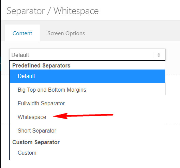180x168 pixels.
Task: Click the word Whitespace in dialog title
Action: click(76, 11)
